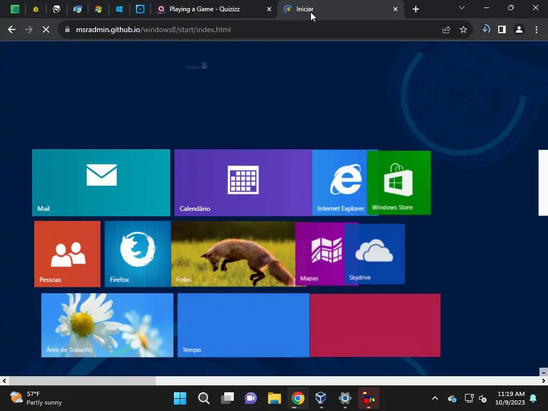Viewport: 548px width, 411px height.
Task: Switch to the pinned Windows flag tab
Action: pos(98,9)
